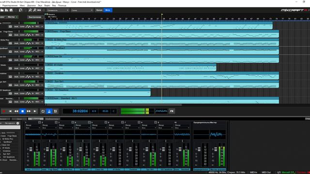The height and width of the screenshot is (174, 310).
Task: Open fx on SynBras1 track
Action: [x=33, y=52]
